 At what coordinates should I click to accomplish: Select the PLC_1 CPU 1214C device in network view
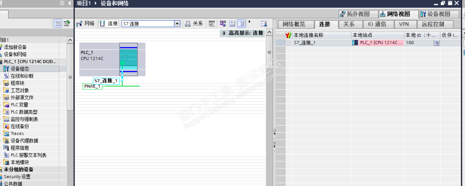pyautogui.click(x=112, y=59)
